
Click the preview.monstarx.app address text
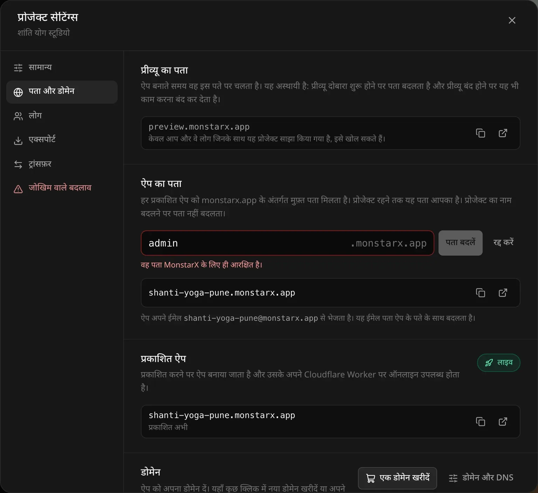pyautogui.click(x=199, y=127)
